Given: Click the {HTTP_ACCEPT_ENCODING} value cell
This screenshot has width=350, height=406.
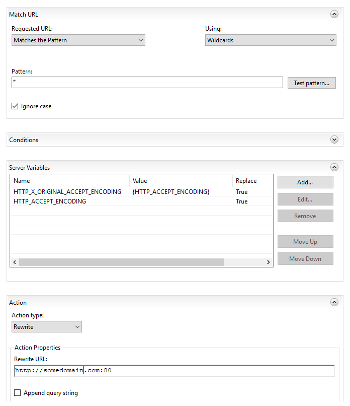Looking at the screenshot, I should [171, 191].
